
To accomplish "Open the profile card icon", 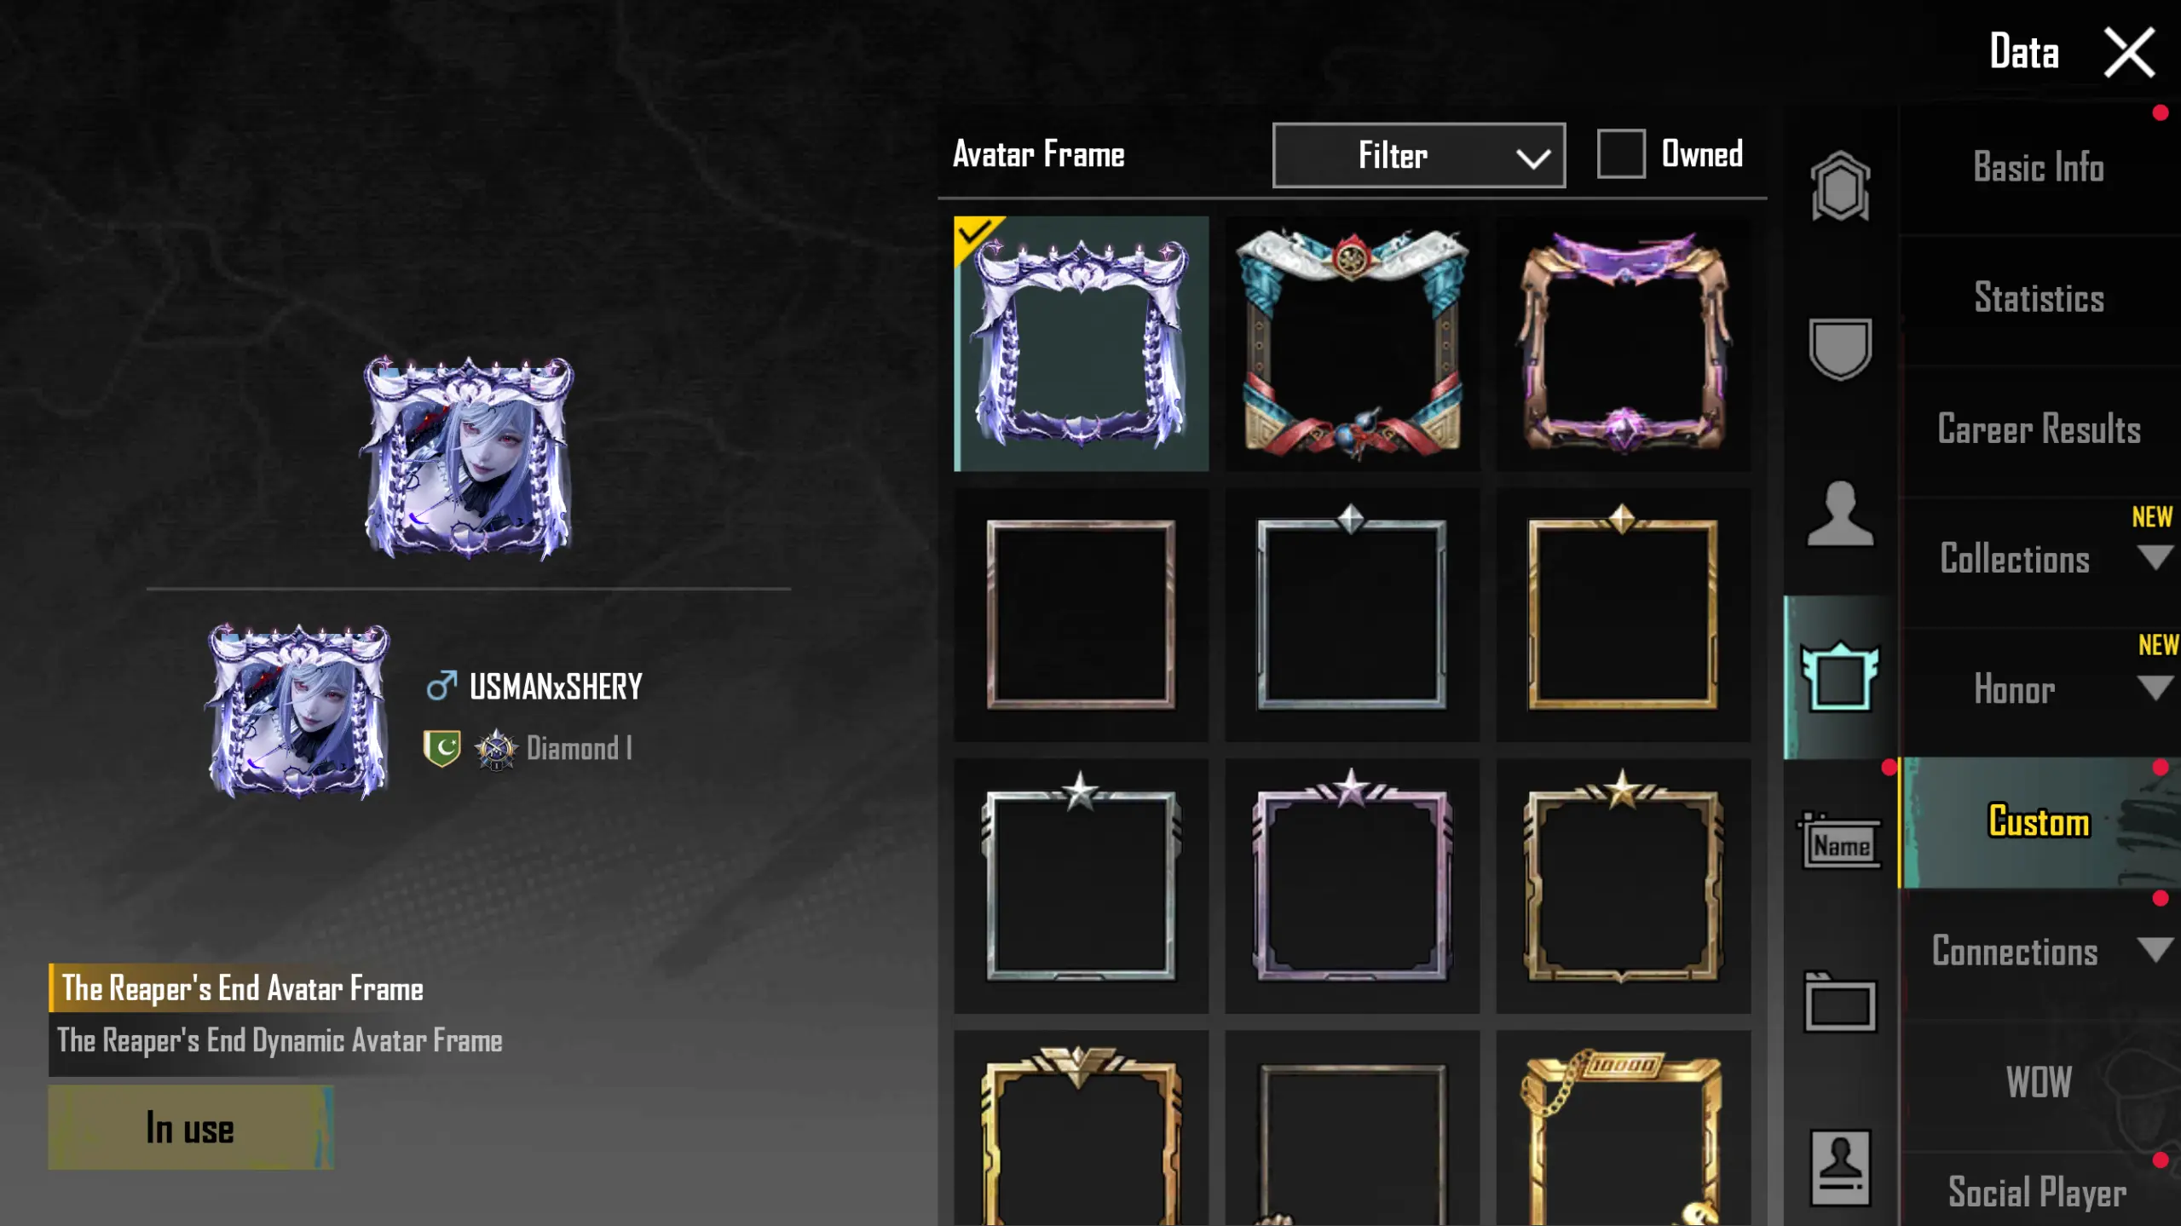I will coord(1840,1167).
